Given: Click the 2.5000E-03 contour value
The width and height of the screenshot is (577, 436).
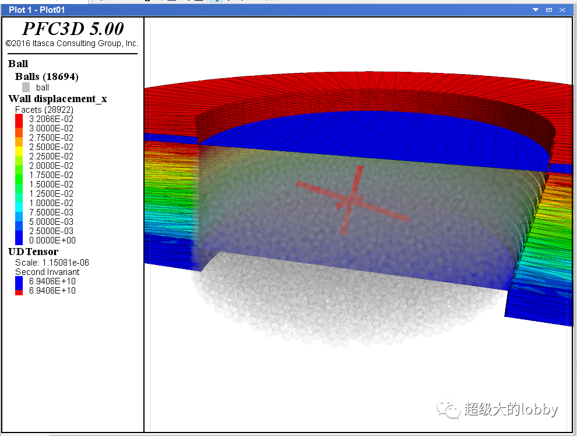Looking at the screenshot, I should [51, 231].
